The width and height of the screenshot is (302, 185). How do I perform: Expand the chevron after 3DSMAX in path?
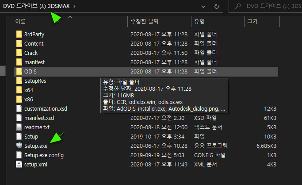74,6
